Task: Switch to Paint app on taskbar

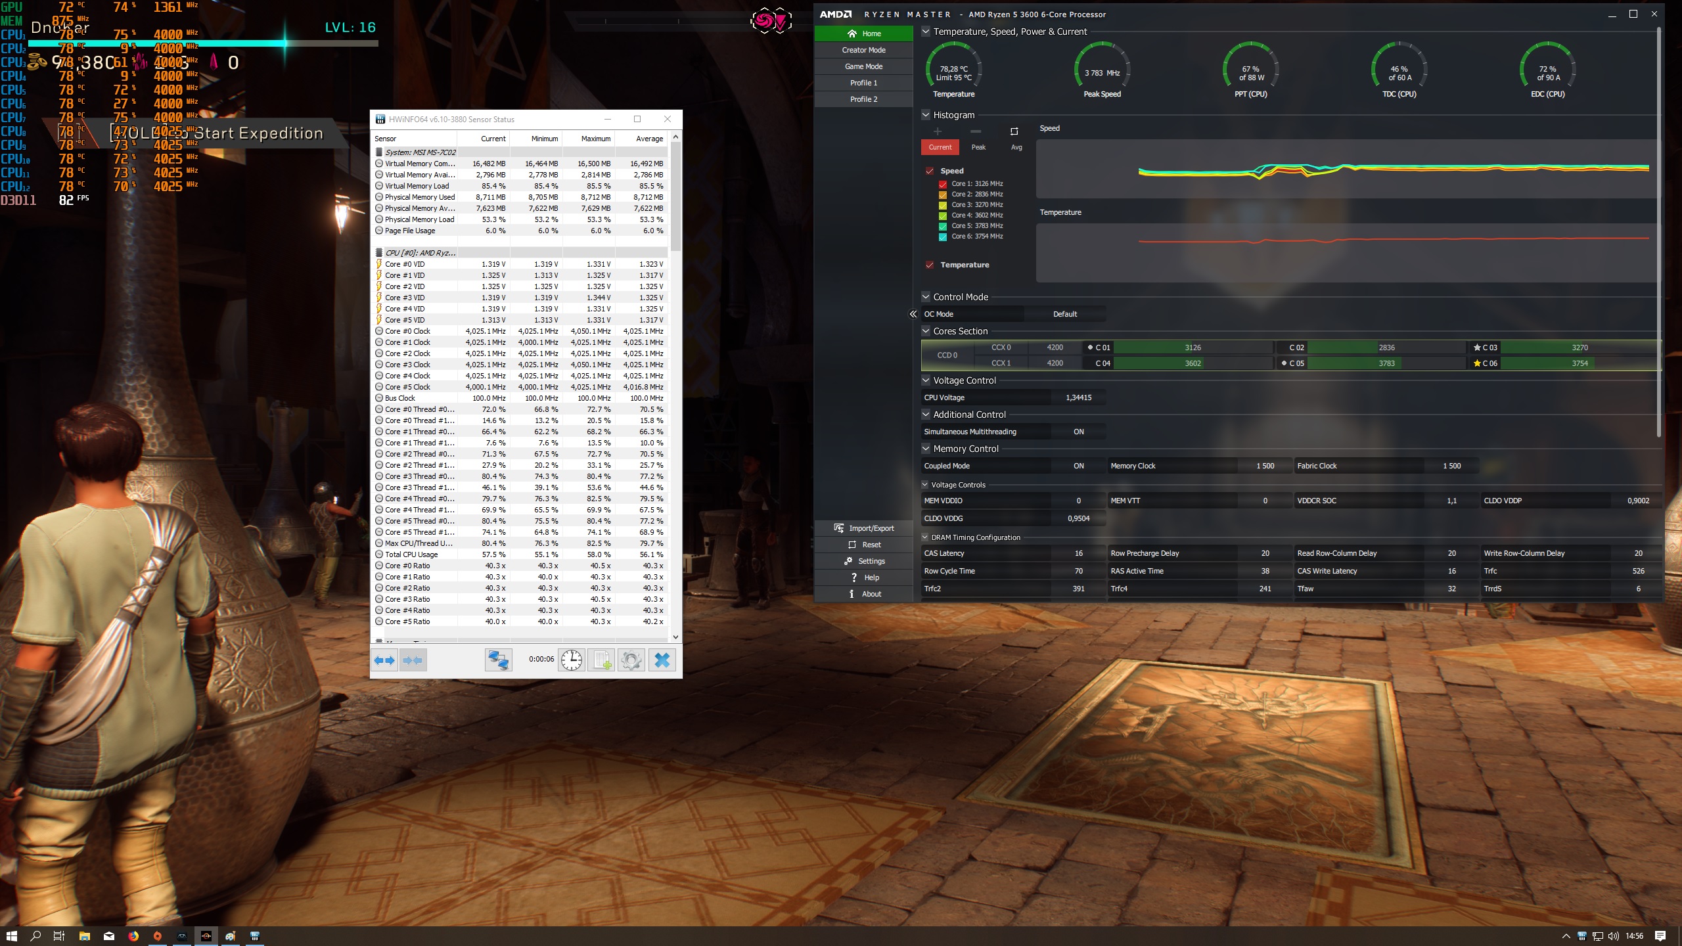Action: [x=231, y=936]
